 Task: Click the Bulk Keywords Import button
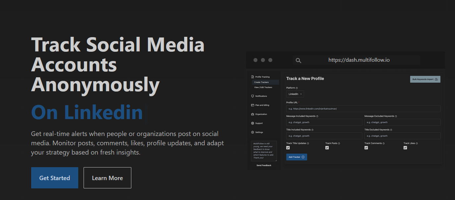(425, 79)
